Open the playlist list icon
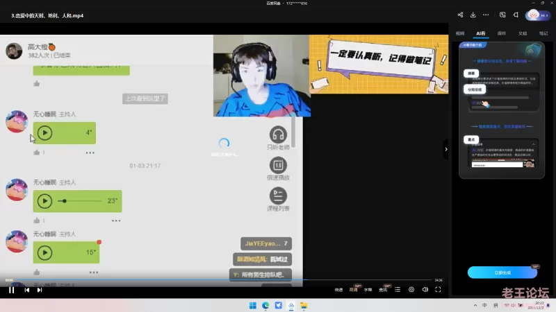 (398, 290)
